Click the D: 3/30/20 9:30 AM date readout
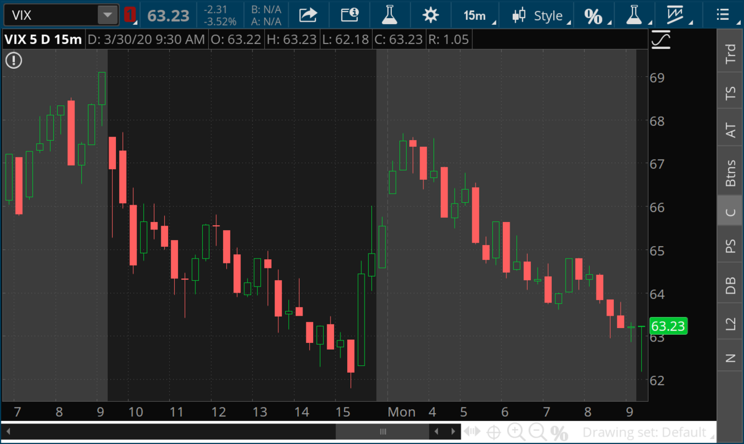The image size is (744, 444). pos(146,40)
